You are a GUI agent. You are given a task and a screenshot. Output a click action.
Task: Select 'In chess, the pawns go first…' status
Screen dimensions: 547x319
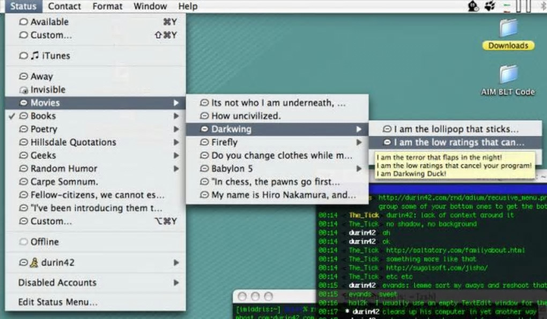[x=277, y=182]
